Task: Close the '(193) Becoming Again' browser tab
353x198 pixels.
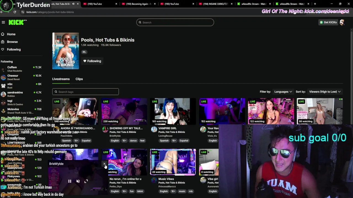Action: (155, 4)
